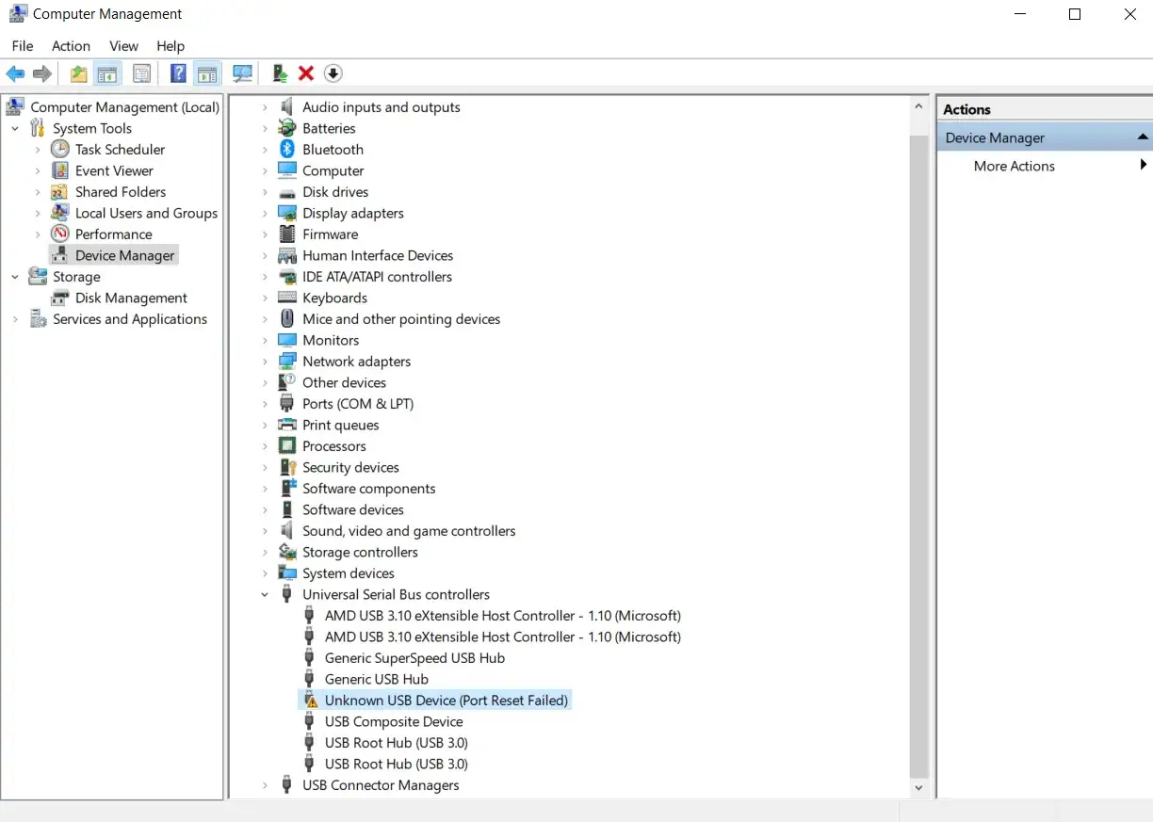Collapse Universal Serial Bus controllers category
Viewport: 1153px width, 822px height.
click(x=265, y=594)
